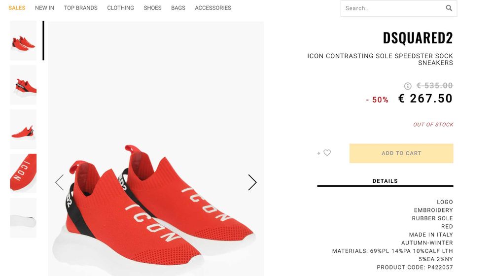Select second thumbnail with back view

coord(23,85)
